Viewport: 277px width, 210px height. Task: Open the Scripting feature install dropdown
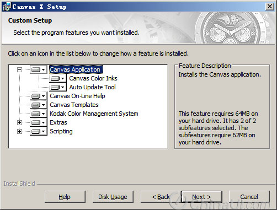tap(38, 131)
